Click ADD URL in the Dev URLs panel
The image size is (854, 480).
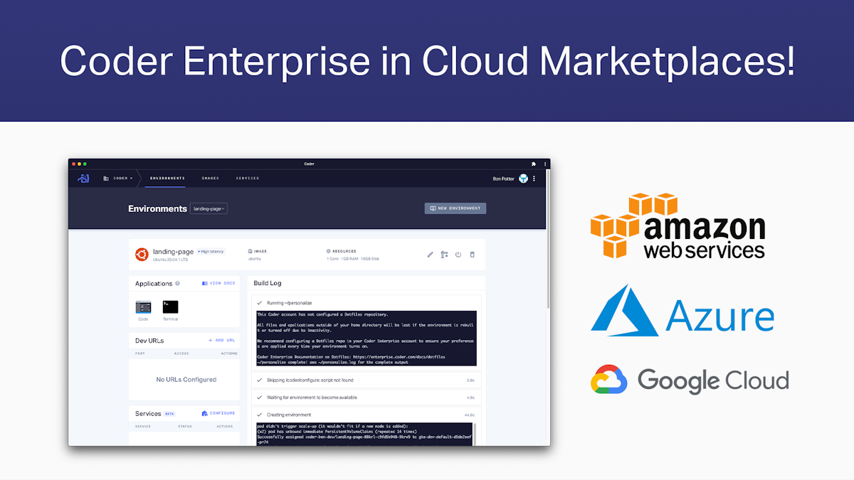pyautogui.click(x=221, y=340)
